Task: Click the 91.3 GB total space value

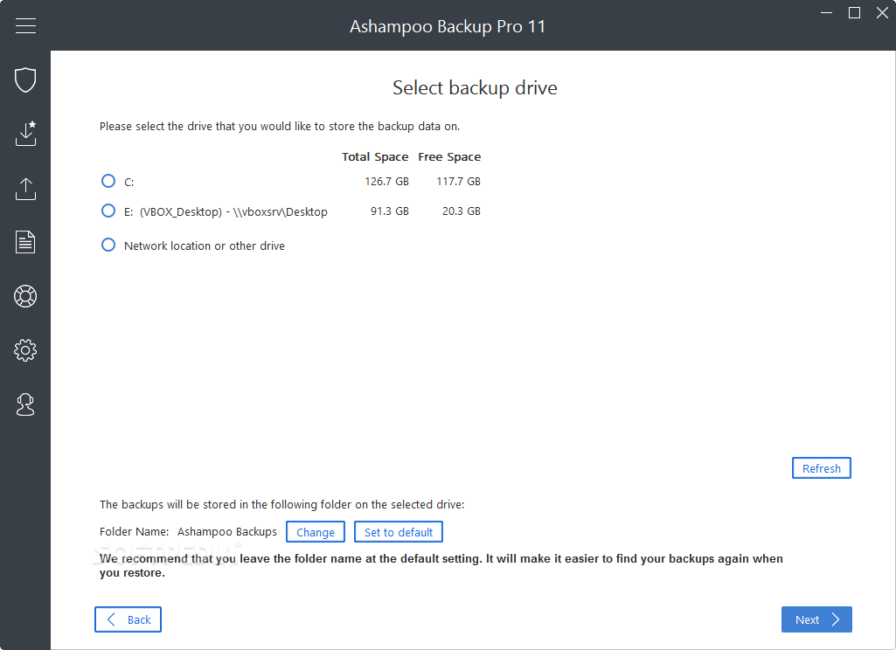Action: click(390, 211)
